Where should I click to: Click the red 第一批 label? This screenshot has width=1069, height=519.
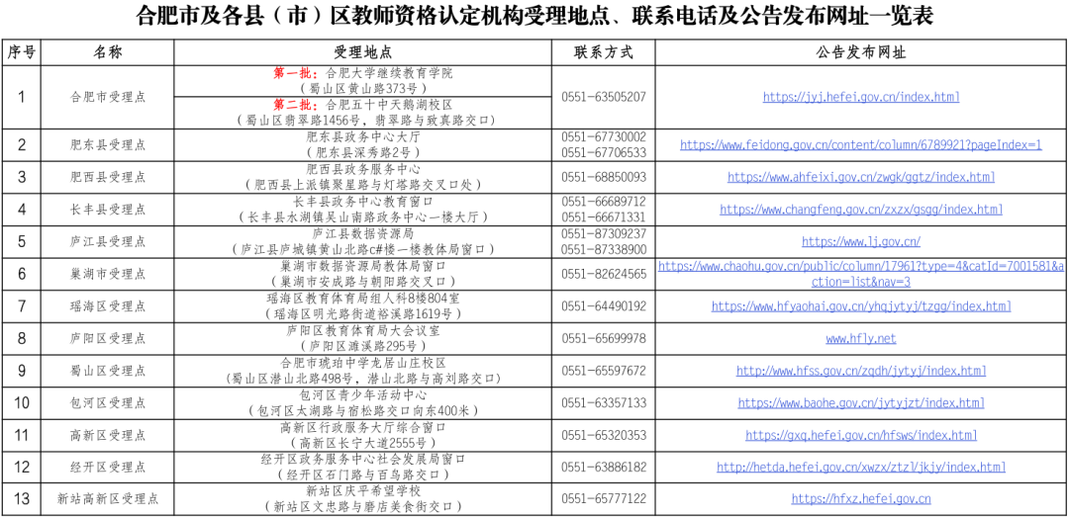click(x=294, y=73)
